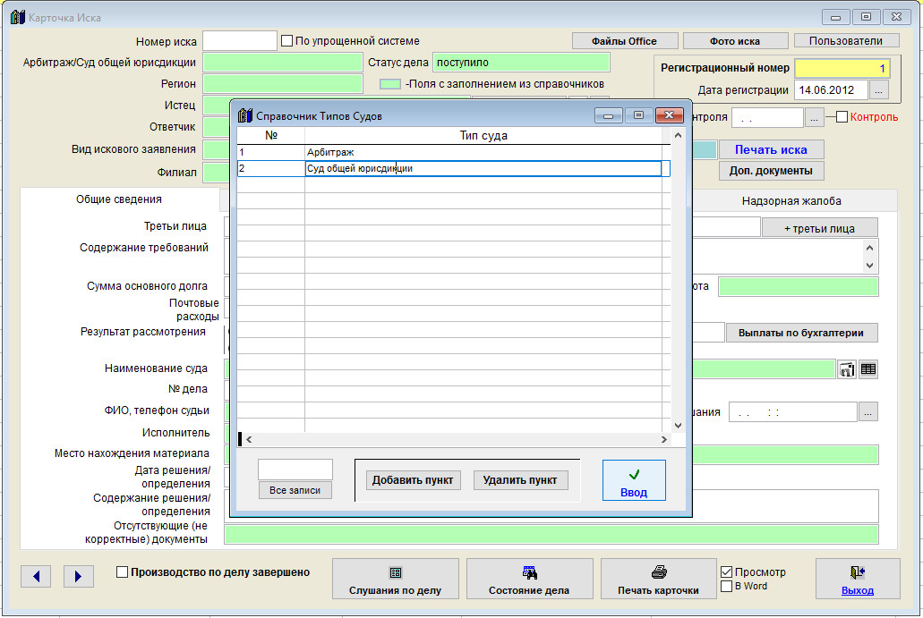The image size is (923, 618).
Task: Tick Производство по делу завершено checkbox
Action: (122, 572)
